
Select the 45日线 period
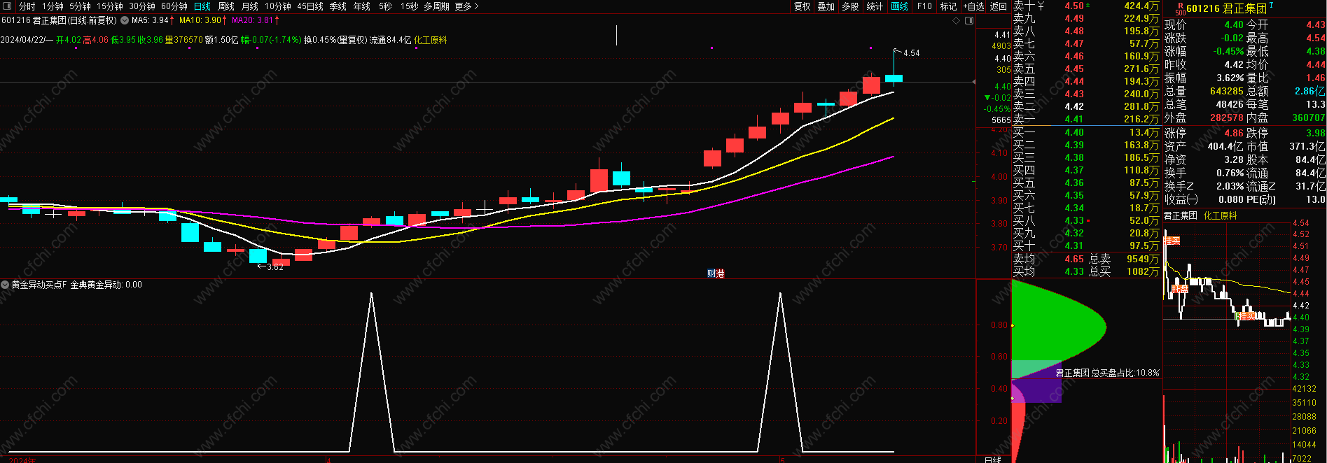tap(310, 6)
